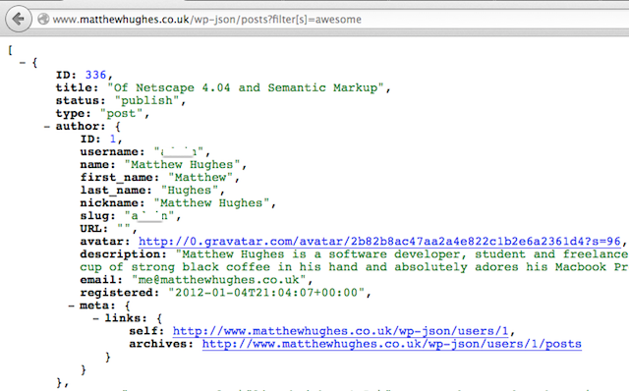Click the "author:" key label

coord(81,127)
